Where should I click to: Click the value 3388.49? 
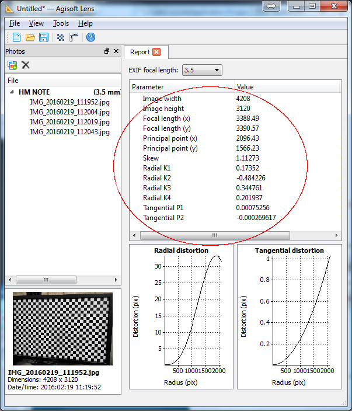(248, 119)
